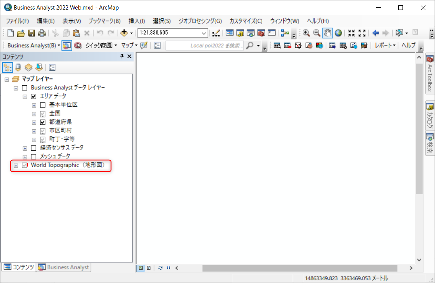Open ArcToolbox red toolbox icon
435x283 pixels.
point(261,33)
